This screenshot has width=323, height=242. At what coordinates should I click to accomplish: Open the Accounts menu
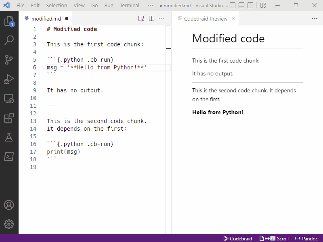(9, 205)
